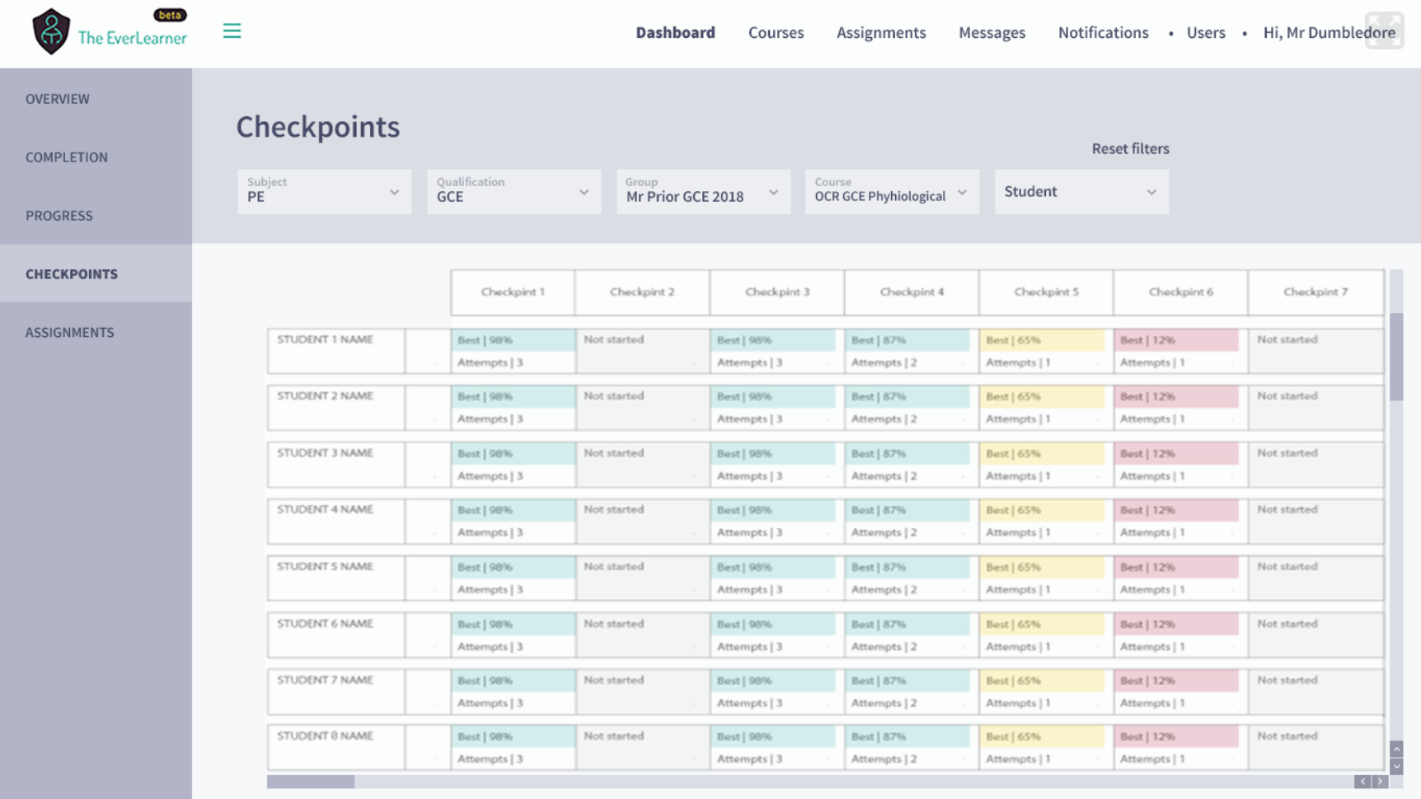This screenshot has width=1421, height=799.
Task: Click the Checkpint 3 column header
Action: (x=777, y=292)
